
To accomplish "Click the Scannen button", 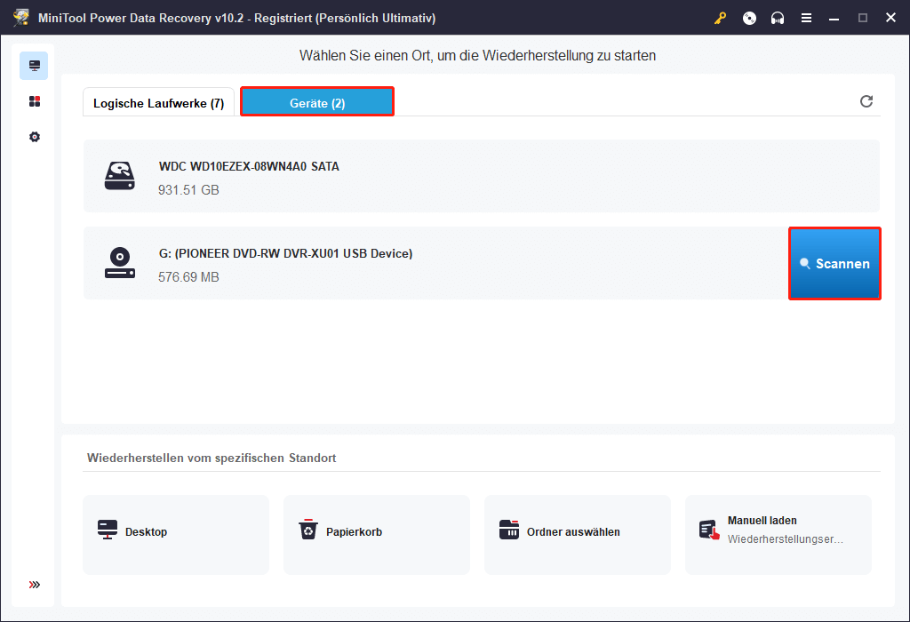I will (834, 263).
